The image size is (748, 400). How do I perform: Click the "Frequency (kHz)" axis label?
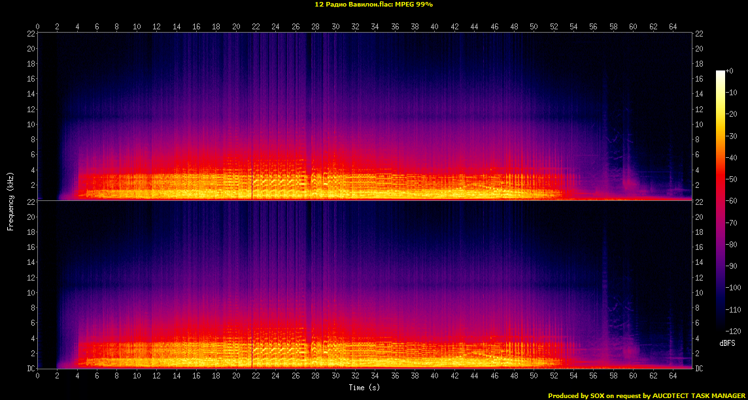coord(10,200)
